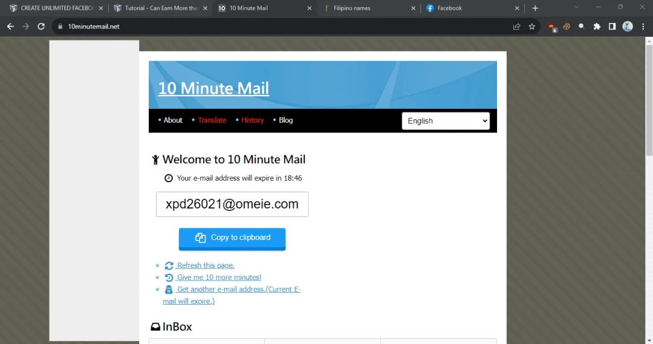This screenshot has height=344, width=653.
Task: Open Chrome three-dot menu
Action: point(643,26)
